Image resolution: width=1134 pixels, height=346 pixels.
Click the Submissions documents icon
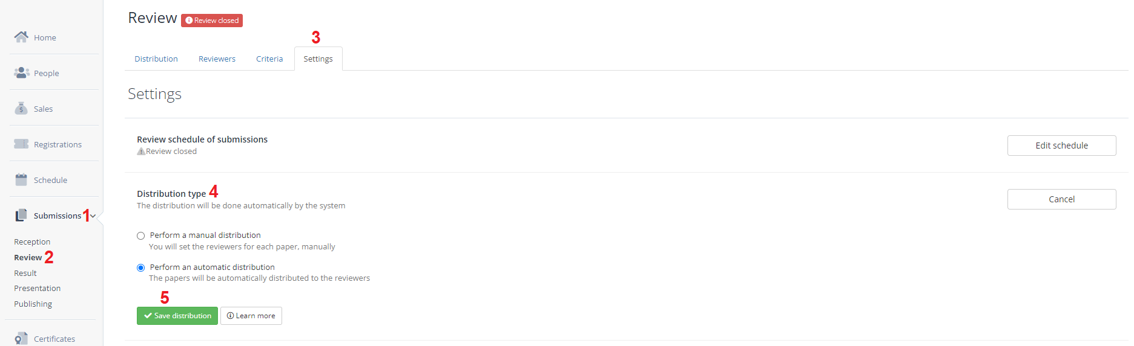(21, 215)
